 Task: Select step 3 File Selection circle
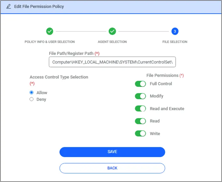click(x=175, y=31)
